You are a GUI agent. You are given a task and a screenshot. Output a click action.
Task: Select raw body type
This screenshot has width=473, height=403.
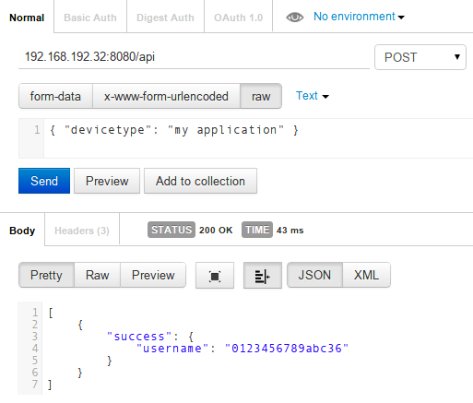[x=261, y=96]
